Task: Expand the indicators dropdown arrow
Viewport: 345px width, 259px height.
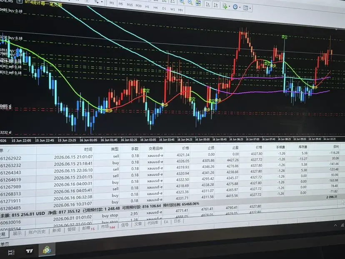Action: click(230, 7)
